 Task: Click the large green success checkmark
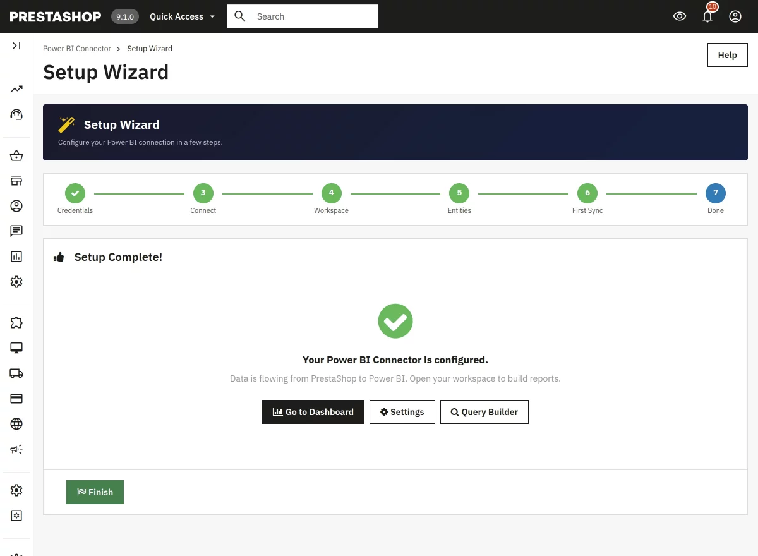coord(395,321)
